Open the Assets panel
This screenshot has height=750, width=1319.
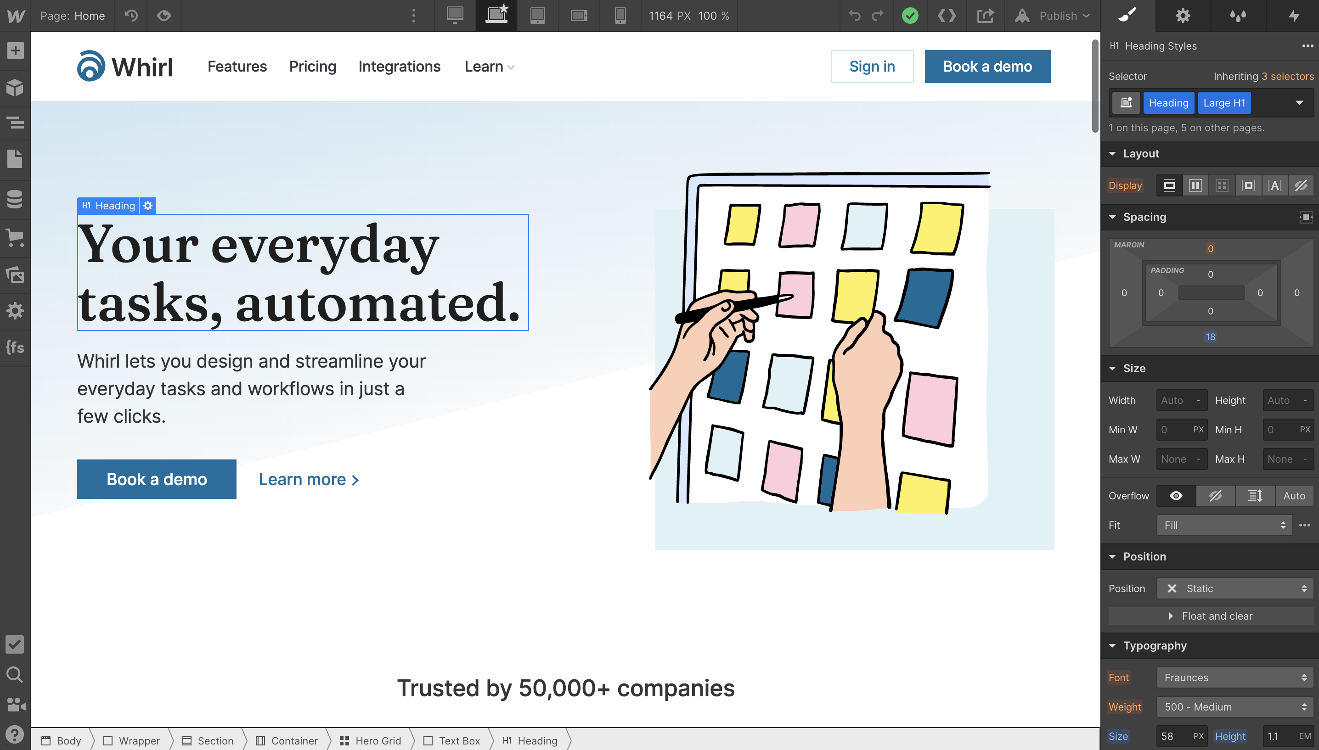(x=15, y=274)
